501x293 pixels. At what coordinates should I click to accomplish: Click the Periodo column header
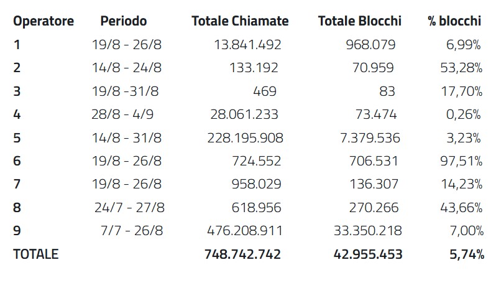pos(123,21)
